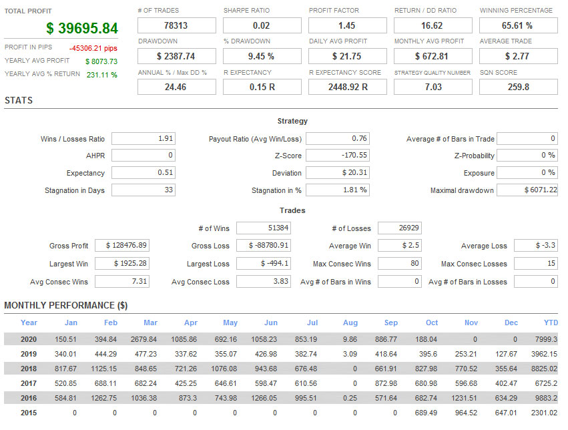568x430 pixels.
Task: Select # of Wins field 51384
Action: click(264, 228)
